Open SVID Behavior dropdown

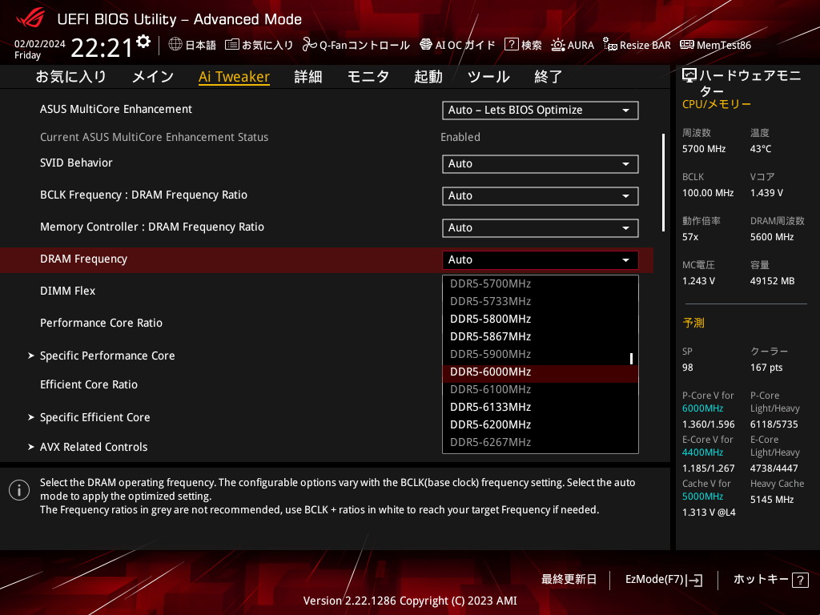coord(541,163)
